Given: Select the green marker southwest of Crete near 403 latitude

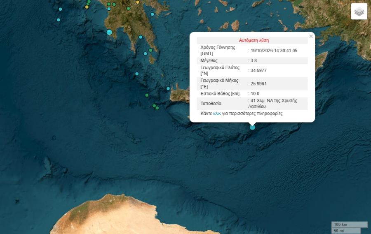Looking at the screenshot, I should (147, 95).
